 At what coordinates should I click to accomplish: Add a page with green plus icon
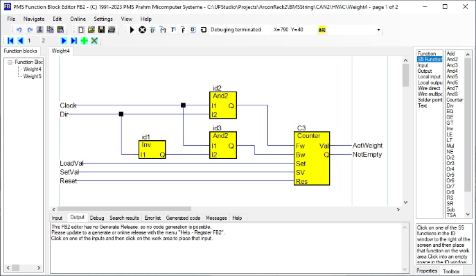coord(84,41)
